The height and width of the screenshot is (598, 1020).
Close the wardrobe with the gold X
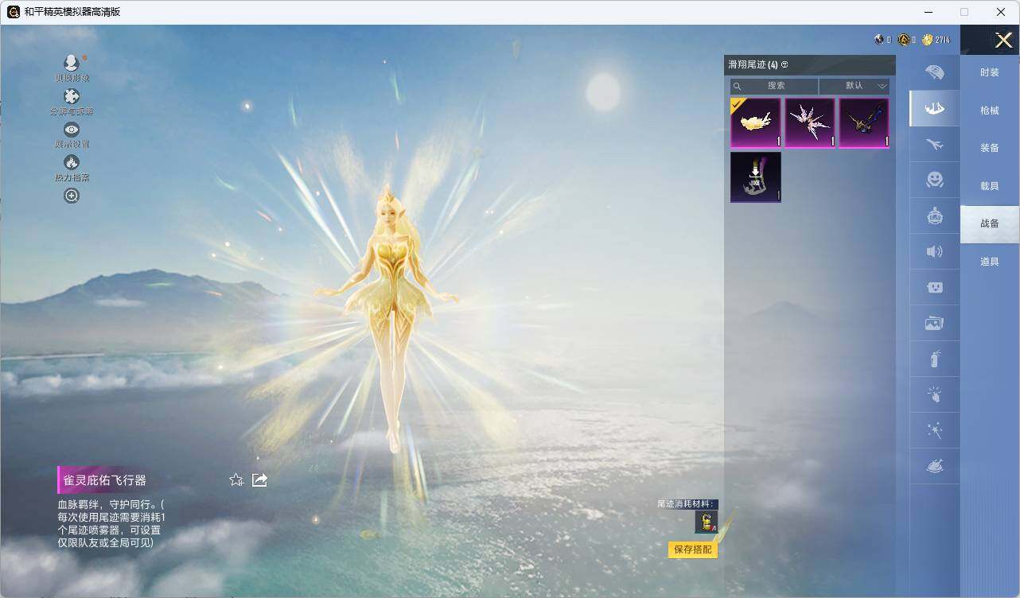pyautogui.click(x=1003, y=39)
